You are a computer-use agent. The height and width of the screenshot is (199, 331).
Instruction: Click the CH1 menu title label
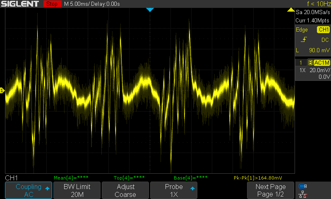[x=12, y=178]
